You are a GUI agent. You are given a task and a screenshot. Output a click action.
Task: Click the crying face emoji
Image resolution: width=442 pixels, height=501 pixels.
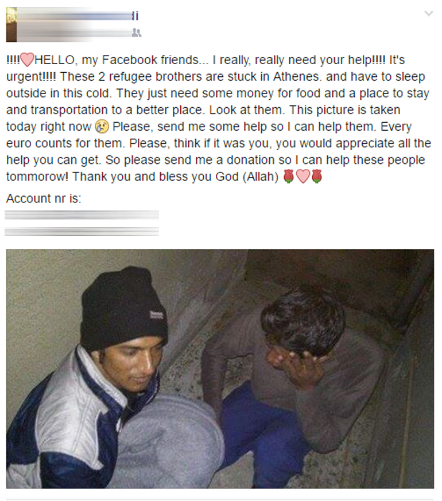(x=102, y=127)
